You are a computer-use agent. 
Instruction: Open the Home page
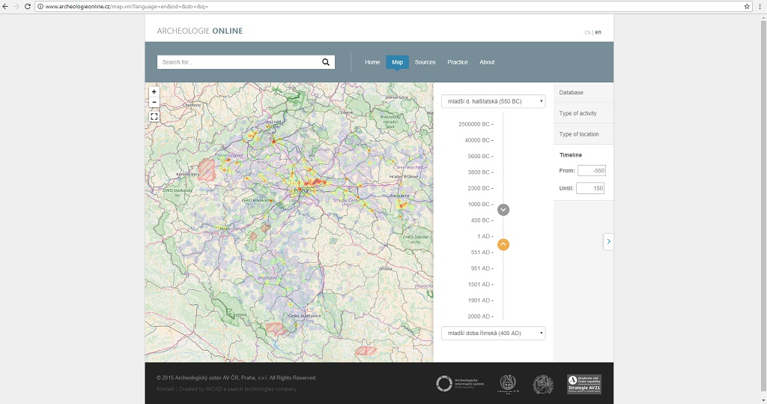click(372, 62)
